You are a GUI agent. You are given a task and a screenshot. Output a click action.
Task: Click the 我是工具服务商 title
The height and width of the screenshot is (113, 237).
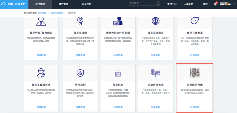41,85
